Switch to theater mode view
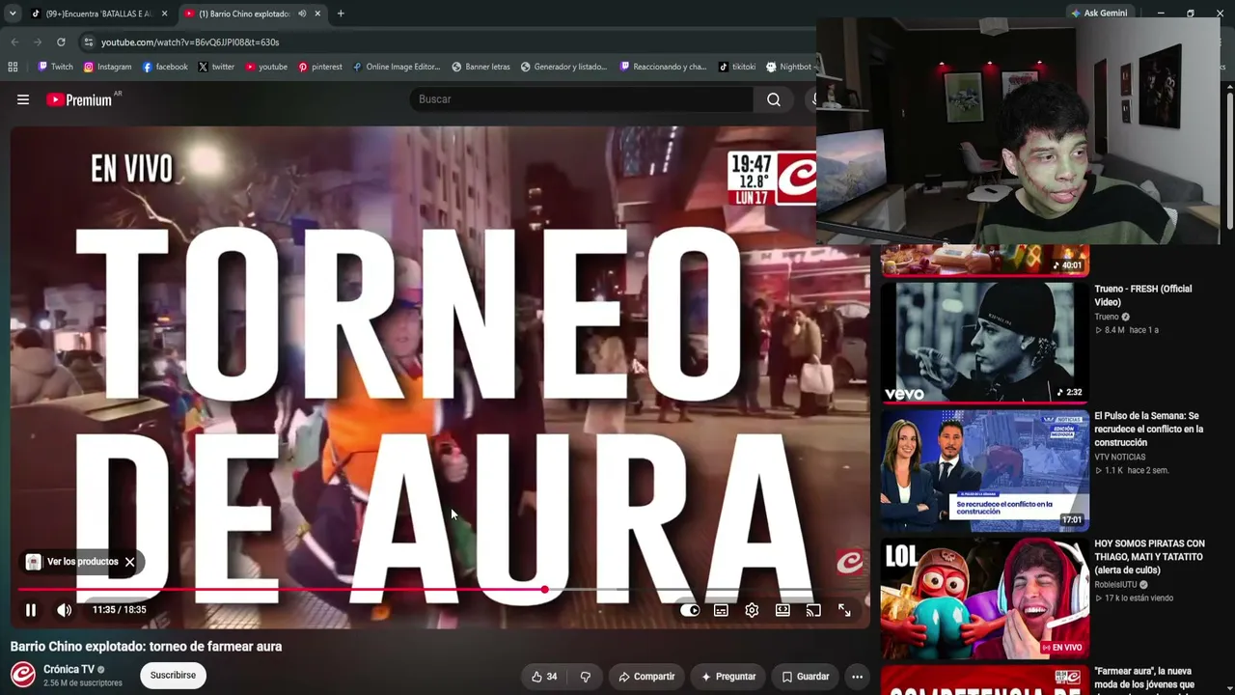 pyautogui.click(x=782, y=610)
